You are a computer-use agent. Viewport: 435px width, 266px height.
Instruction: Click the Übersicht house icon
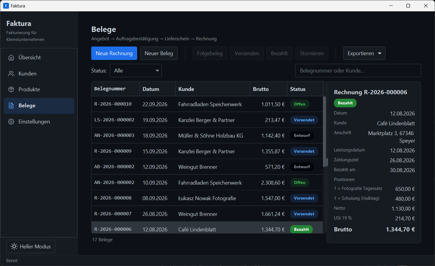(x=11, y=58)
